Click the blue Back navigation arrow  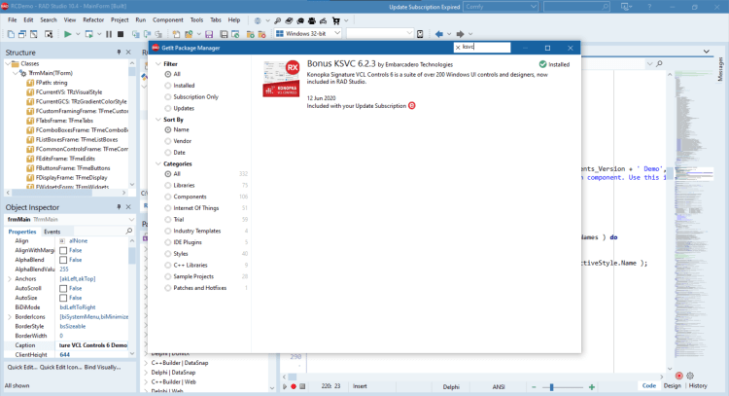coord(439,34)
